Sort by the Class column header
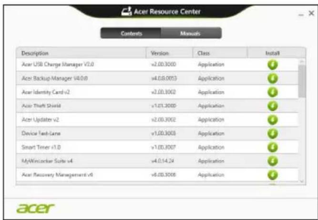The height and width of the screenshot is (220, 318). pos(220,53)
